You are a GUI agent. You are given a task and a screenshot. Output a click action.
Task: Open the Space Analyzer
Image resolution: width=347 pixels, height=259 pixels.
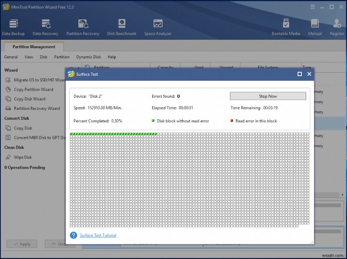click(x=157, y=26)
